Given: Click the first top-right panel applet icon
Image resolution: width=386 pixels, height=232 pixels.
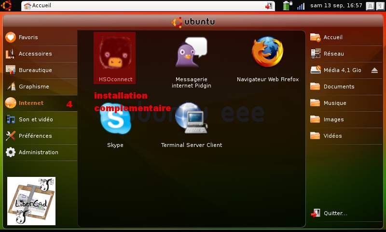Looking at the screenshot, I should point(370,6).
